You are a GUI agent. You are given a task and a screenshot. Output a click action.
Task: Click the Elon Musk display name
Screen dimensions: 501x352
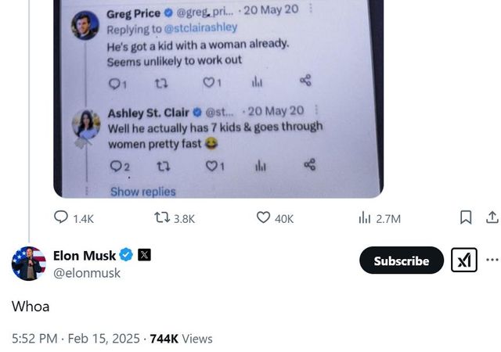click(x=85, y=255)
